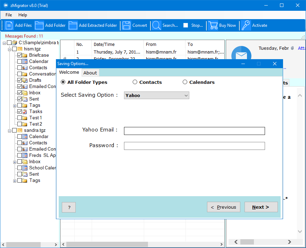Click the preview pane horizontal scroll right arrow

[289, 242]
